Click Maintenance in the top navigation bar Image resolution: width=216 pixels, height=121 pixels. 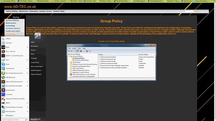coord(24,11)
